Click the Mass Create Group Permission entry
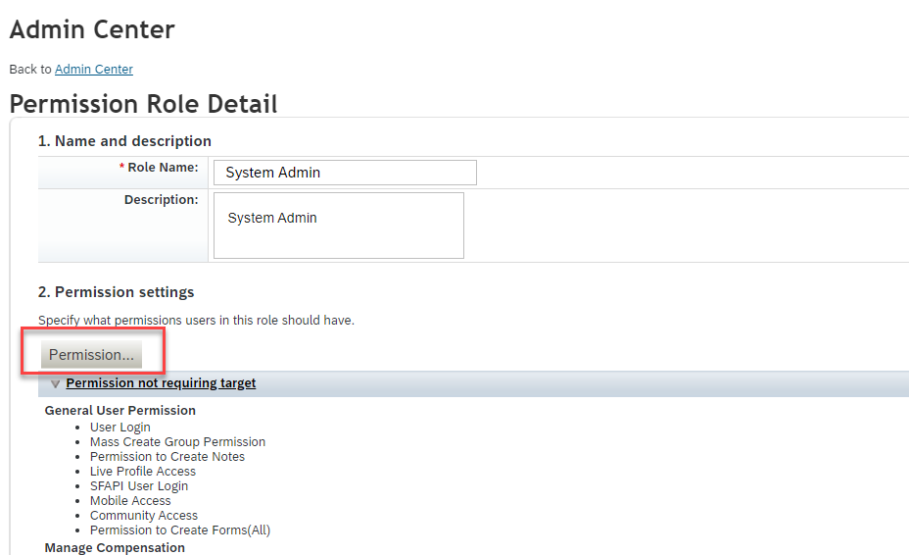The image size is (909, 555). [x=177, y=442]
